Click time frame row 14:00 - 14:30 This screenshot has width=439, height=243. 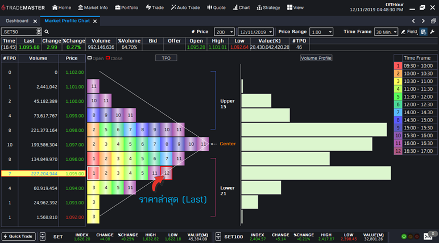415,112
